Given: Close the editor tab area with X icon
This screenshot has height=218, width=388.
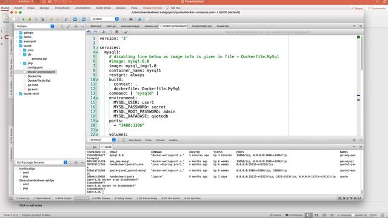Looking at the screenshot, I should click(361, 26).
